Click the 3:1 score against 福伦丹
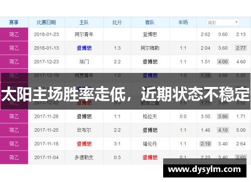The height and width of the screenshot is (182, 251). [x=117, y=144]
